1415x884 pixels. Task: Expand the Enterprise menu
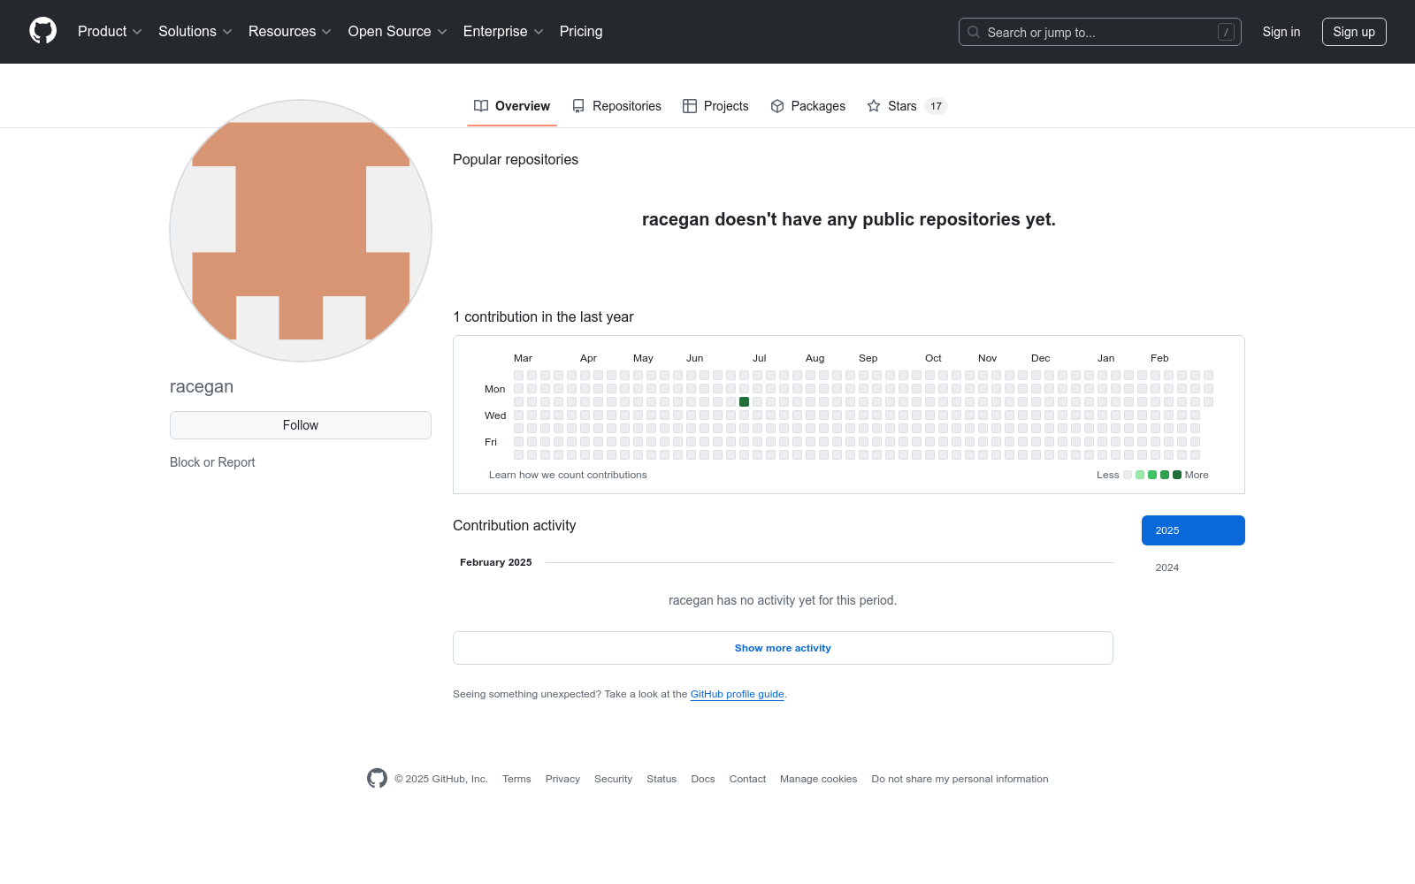[x=503, y=32]
